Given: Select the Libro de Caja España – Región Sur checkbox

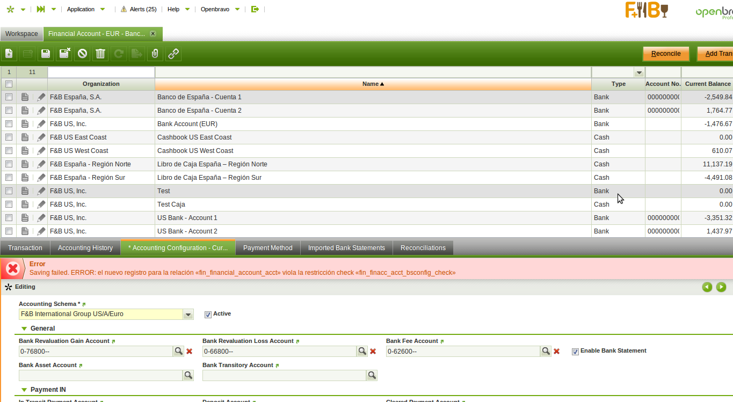Looking at the screenshot, I should (x=9, y=178).
